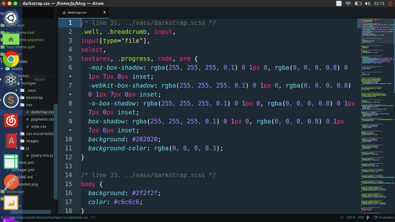395x222 pixels.
Task: Click the git branch icon in status bar
Action: [368, 217]
